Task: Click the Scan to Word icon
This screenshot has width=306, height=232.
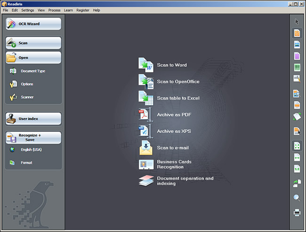Action: tap(146, 65)
